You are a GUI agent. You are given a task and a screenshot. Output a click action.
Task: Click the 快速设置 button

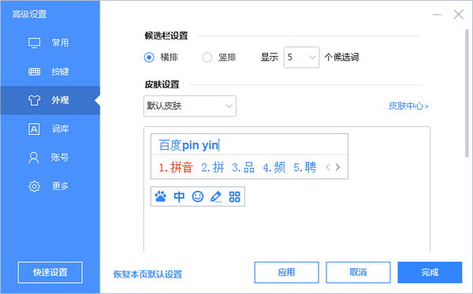tap(50, 273)
